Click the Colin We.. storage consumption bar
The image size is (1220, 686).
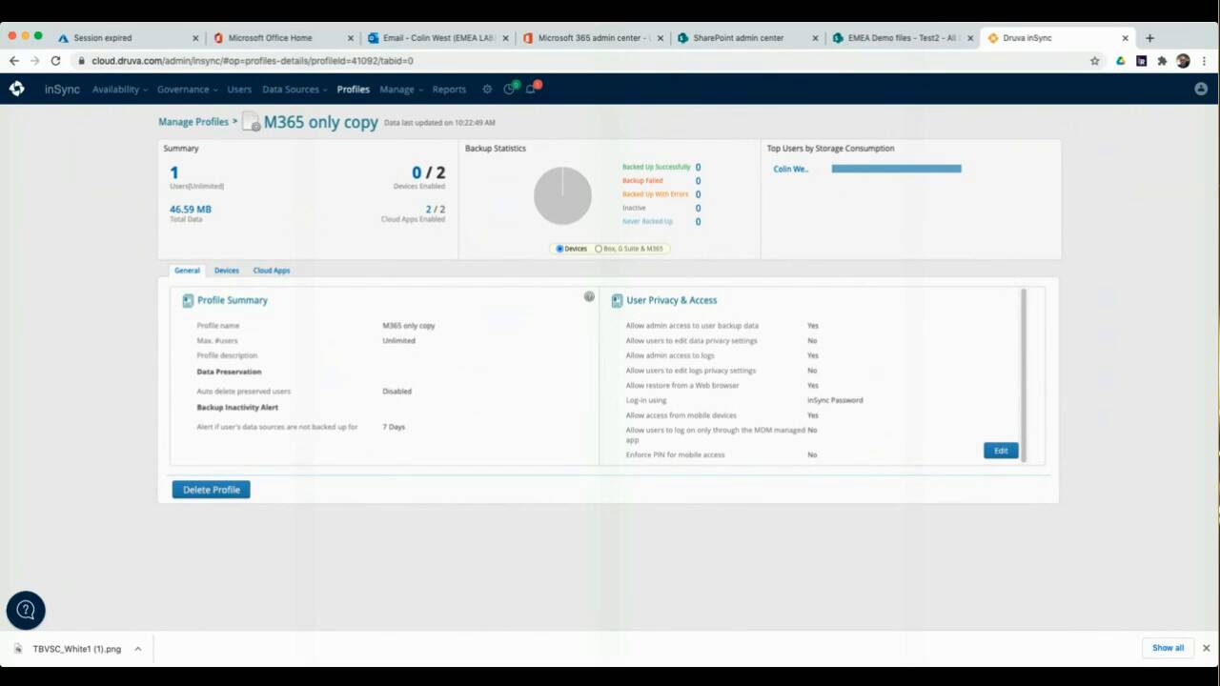point(896,169)
